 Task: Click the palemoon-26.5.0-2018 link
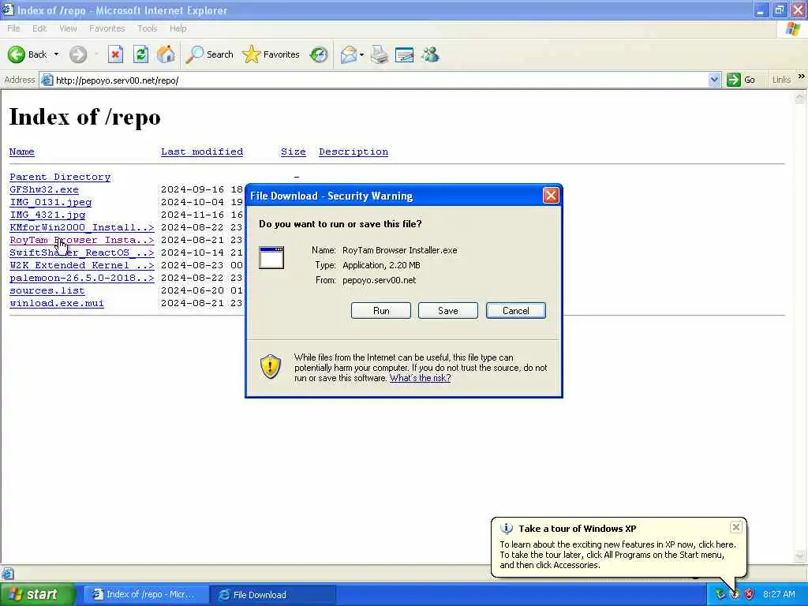pos(82,278)
